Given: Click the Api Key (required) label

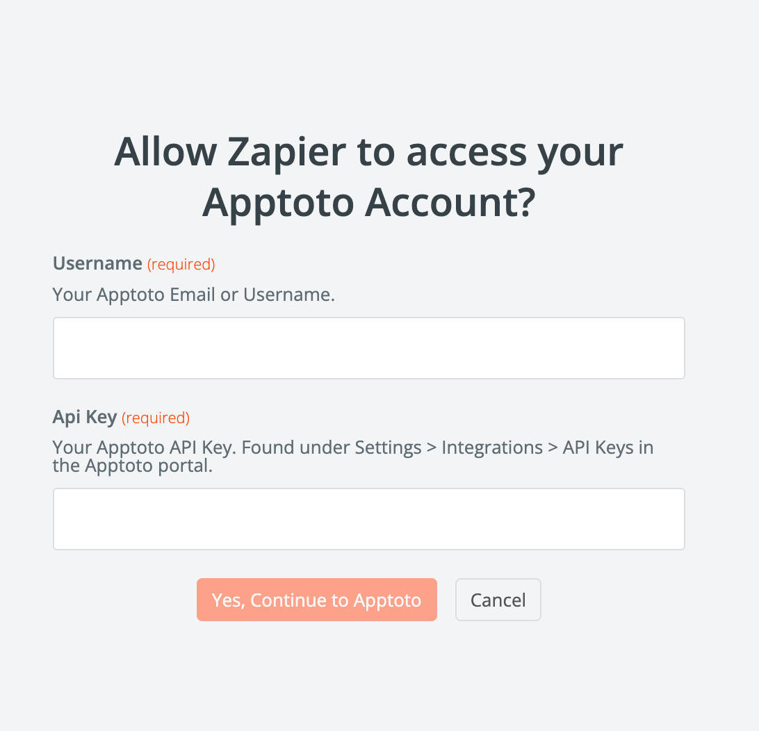Looking at the screenshot, I should click(x=85, y=417).
